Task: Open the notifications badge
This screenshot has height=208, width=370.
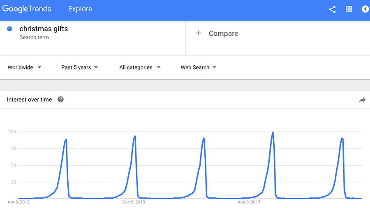Action: pos(365,9)
